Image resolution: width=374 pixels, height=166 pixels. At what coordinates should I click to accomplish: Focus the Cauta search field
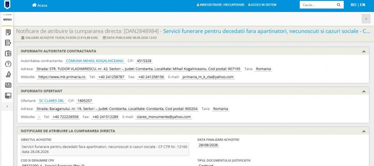(x=318, y=5)
